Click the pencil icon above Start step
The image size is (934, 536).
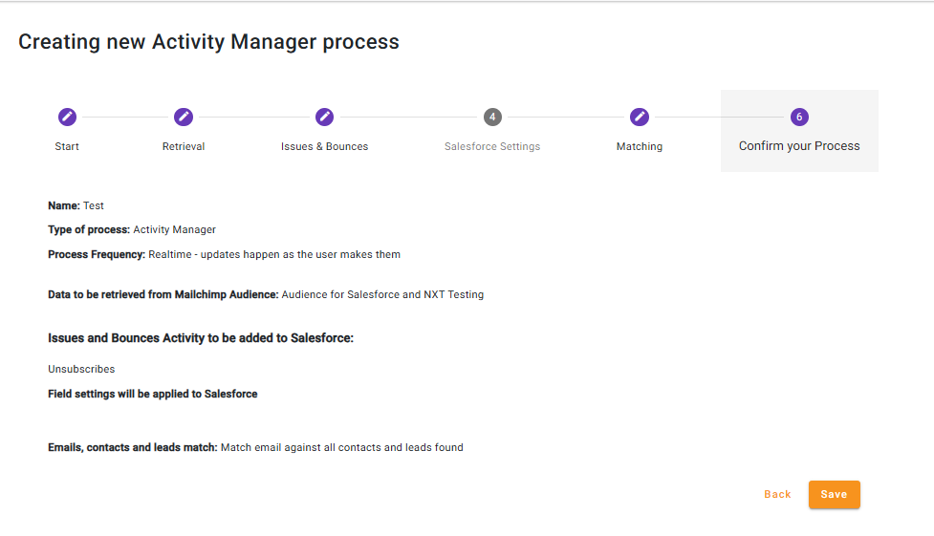[x=67, y=117]
